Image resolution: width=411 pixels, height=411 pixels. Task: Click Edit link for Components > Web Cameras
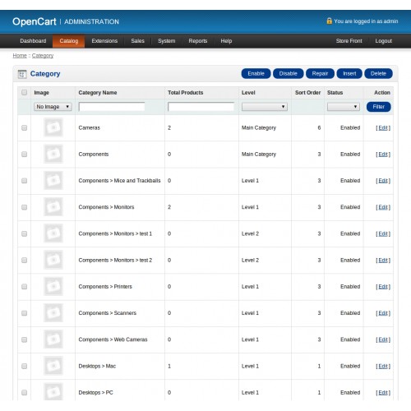(x=383, y=339)
